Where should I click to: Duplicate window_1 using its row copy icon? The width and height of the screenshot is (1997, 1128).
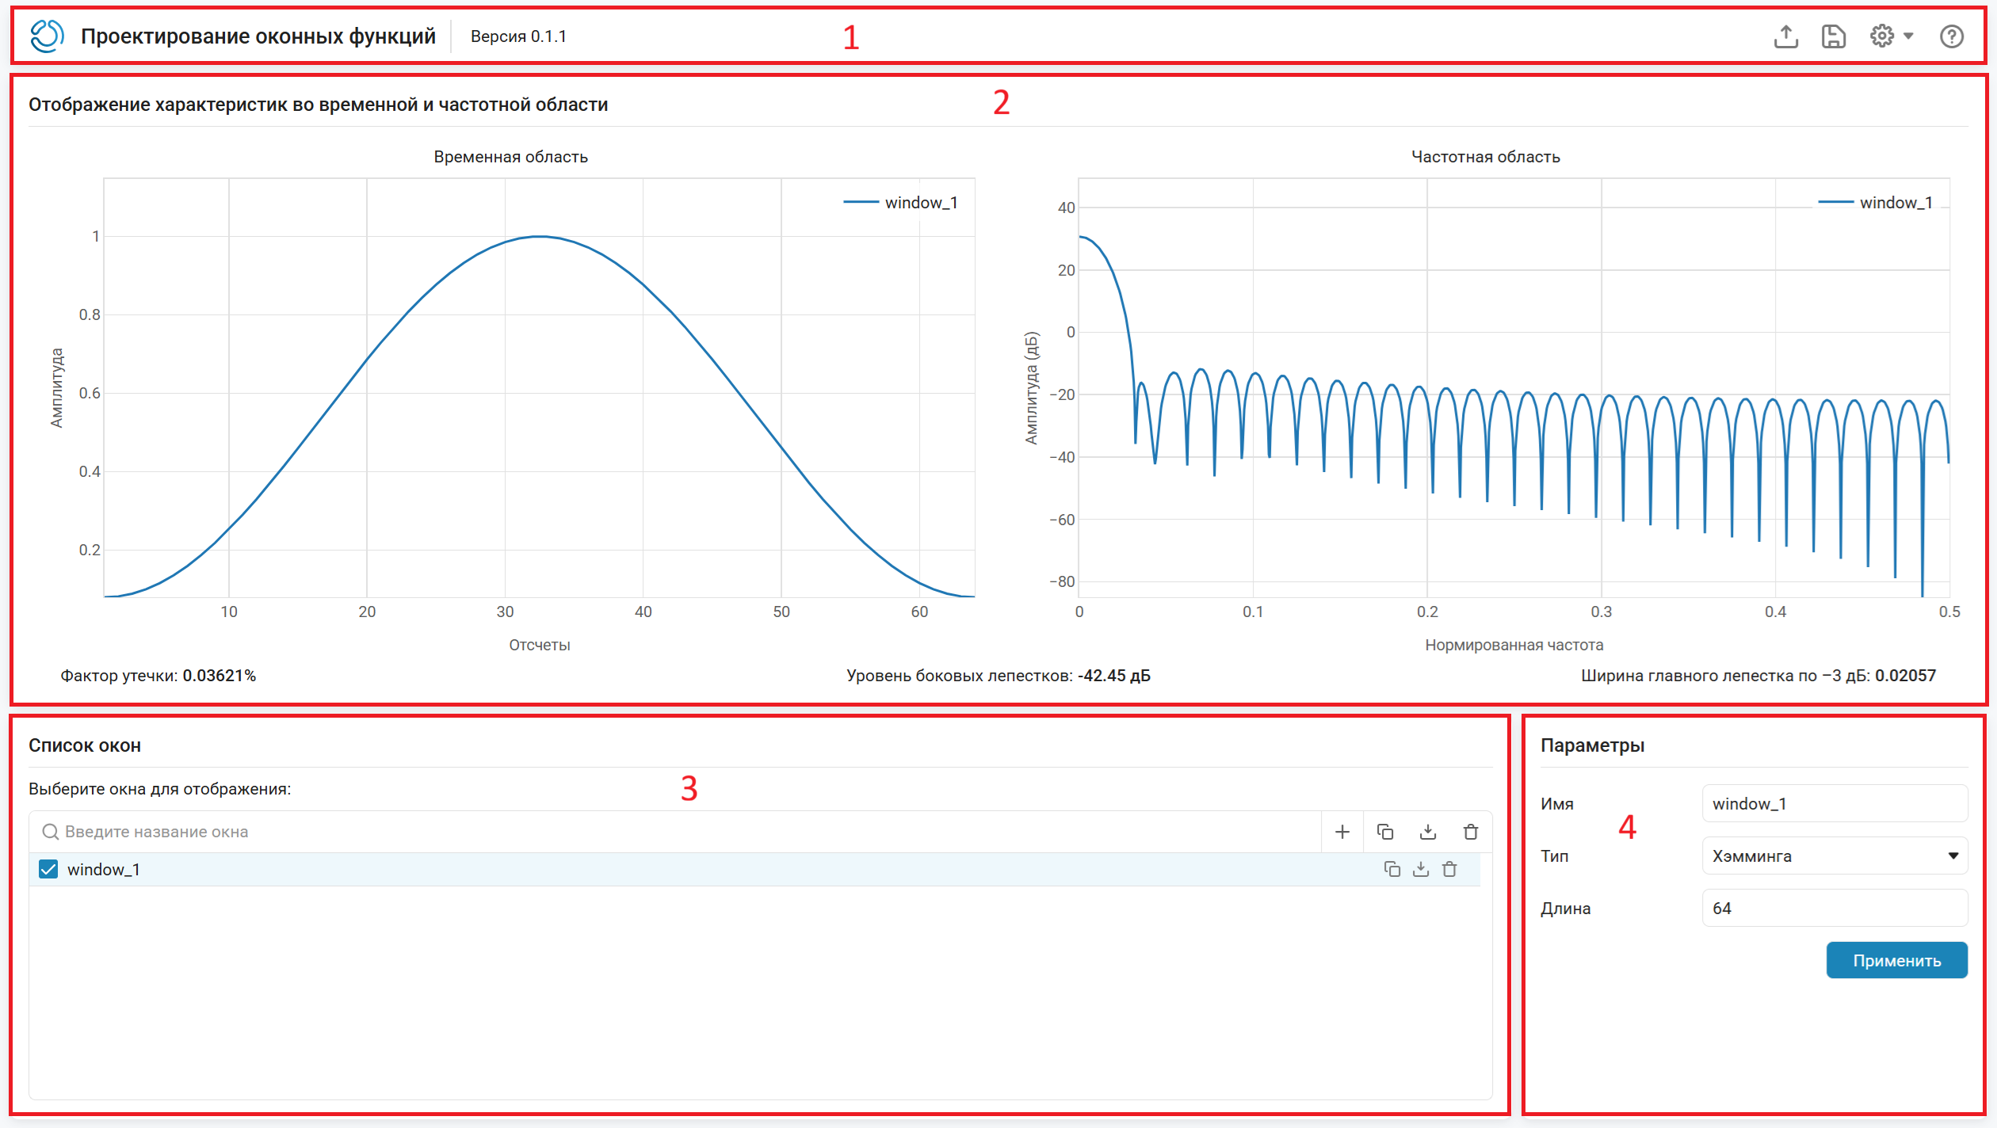coord(1392,869)
